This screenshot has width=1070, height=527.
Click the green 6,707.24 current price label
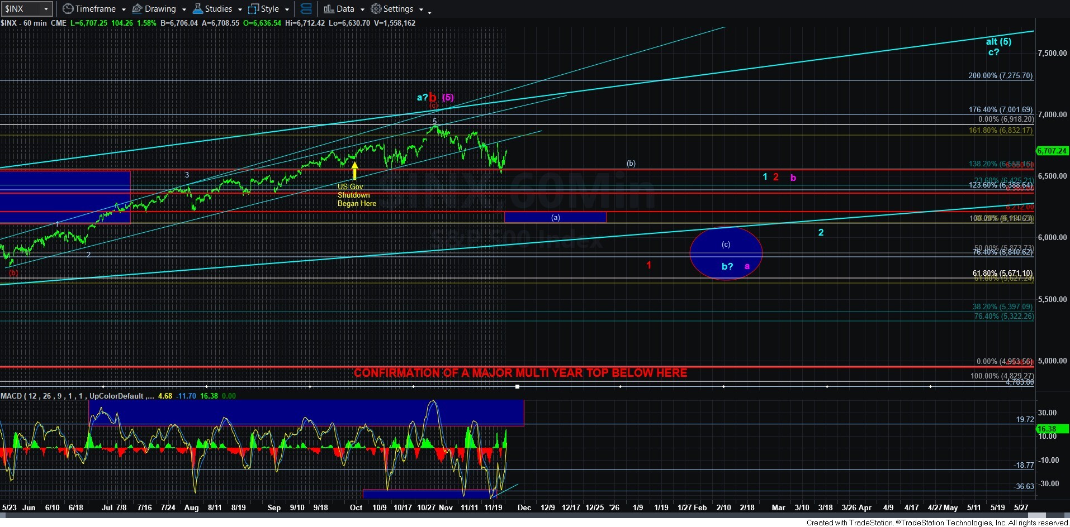(1052, 151)
